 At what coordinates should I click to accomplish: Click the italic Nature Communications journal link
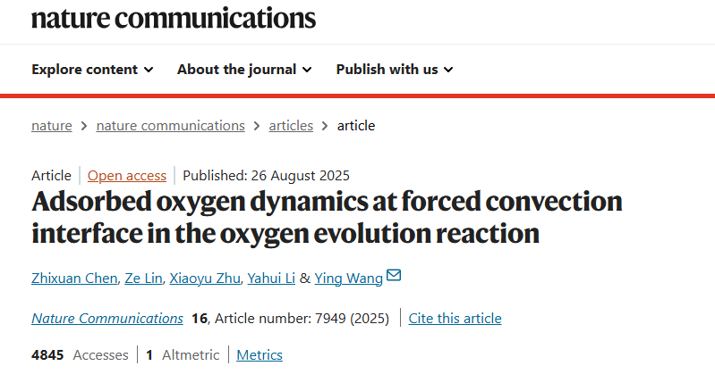click(x=107, y=319)
